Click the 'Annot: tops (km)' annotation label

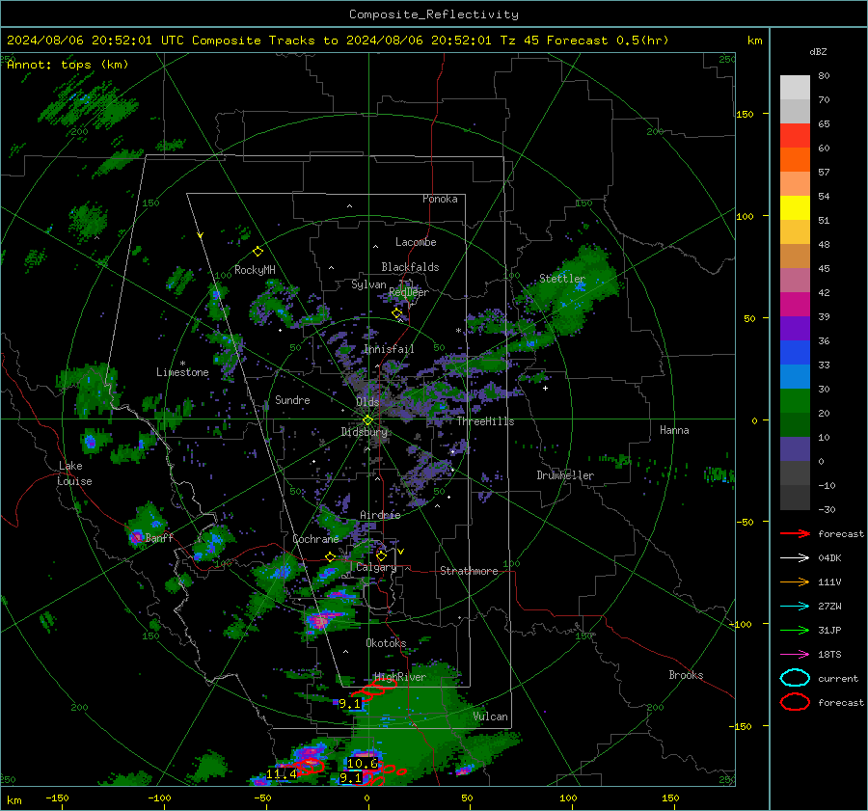tap(68, 65)
